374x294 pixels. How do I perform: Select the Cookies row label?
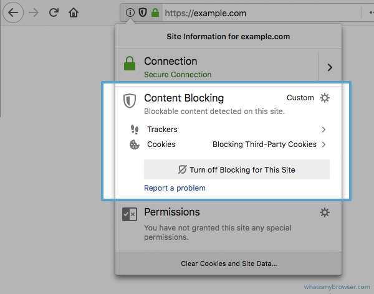[161, 145]
